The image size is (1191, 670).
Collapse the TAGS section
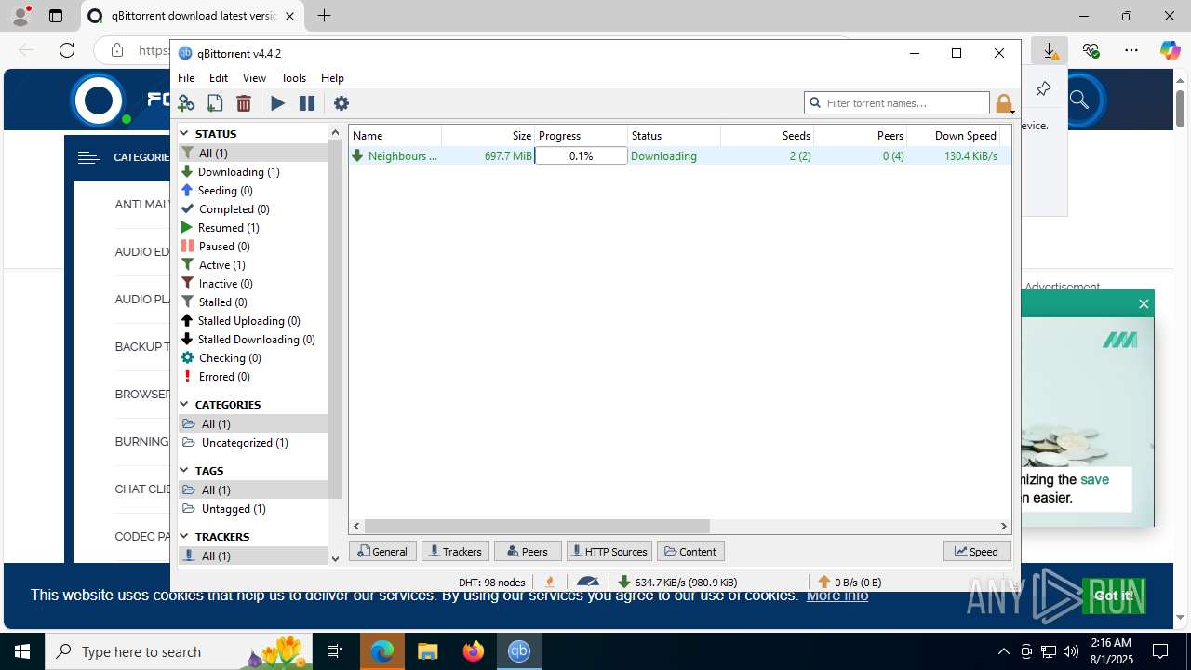pyautogui.click(x=184, y=470)
